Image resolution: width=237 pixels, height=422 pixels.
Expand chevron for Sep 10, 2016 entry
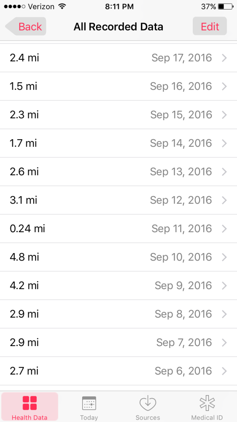click(224, 257)
